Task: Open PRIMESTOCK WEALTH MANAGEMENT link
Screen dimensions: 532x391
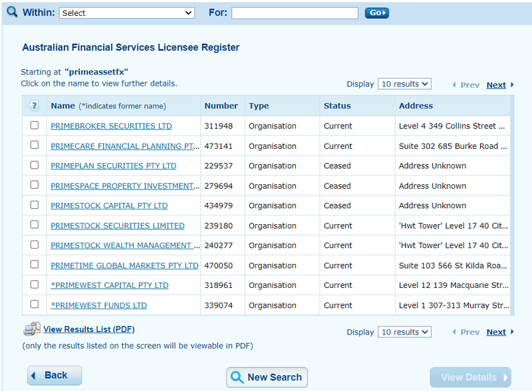Action: 125,245
